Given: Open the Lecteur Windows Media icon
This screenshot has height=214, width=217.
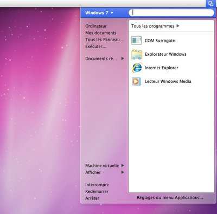Looking at the screenshot, I should pyautogui.click(x=136, y=81).
